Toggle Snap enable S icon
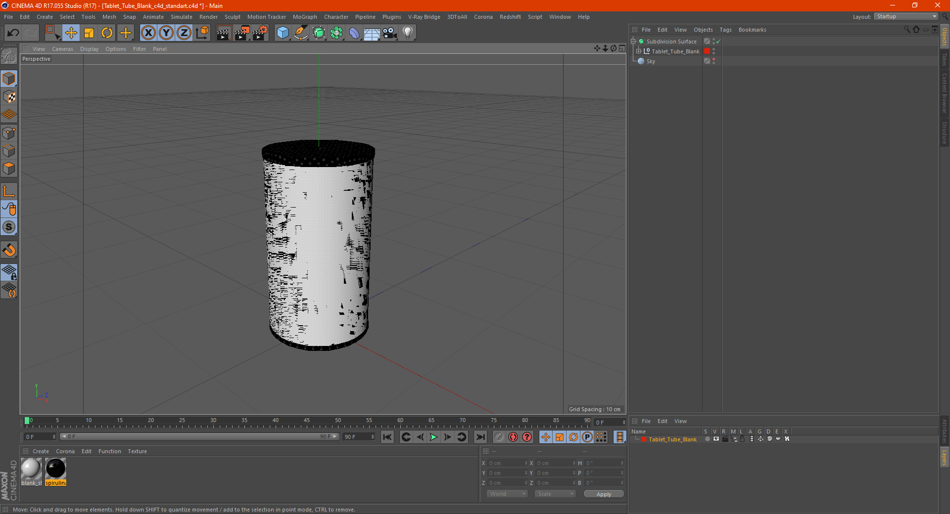Screen dimensions: 950x514 click(9, 227)
